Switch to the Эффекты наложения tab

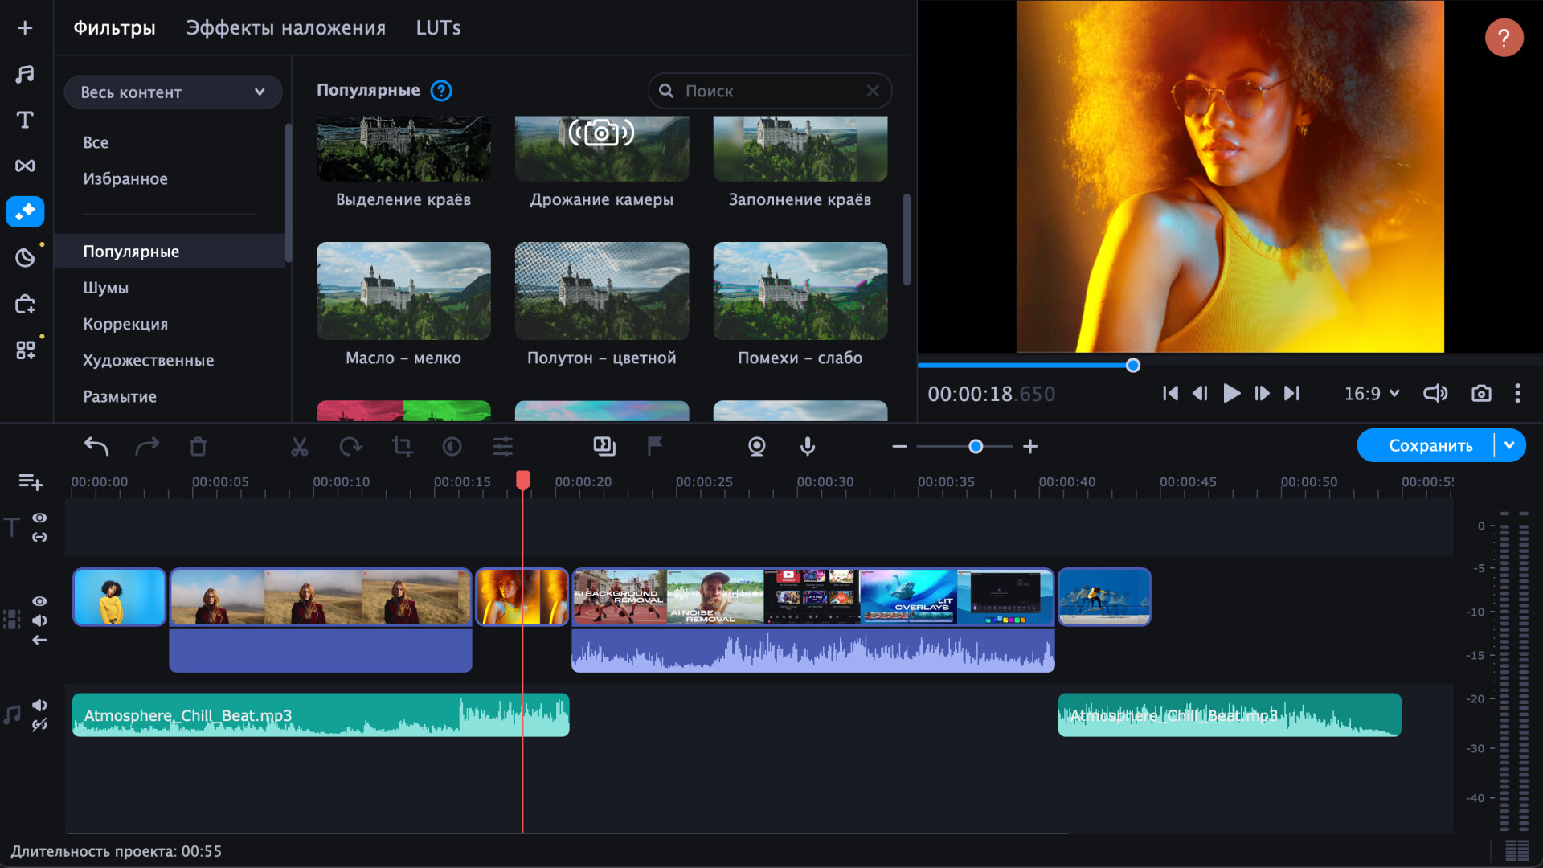(x=285, y=27)
